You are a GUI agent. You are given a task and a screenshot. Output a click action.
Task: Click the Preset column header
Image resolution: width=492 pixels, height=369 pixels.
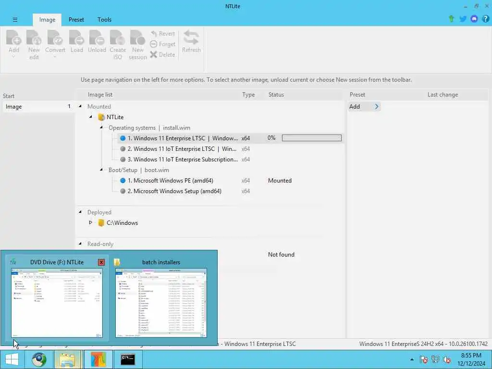click(x=357, y=95)
